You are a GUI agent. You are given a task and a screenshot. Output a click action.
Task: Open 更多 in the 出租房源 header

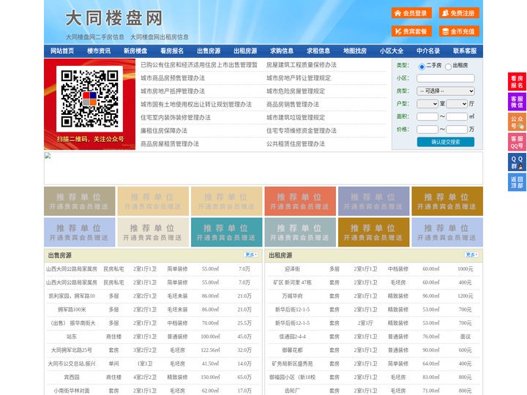471,255
